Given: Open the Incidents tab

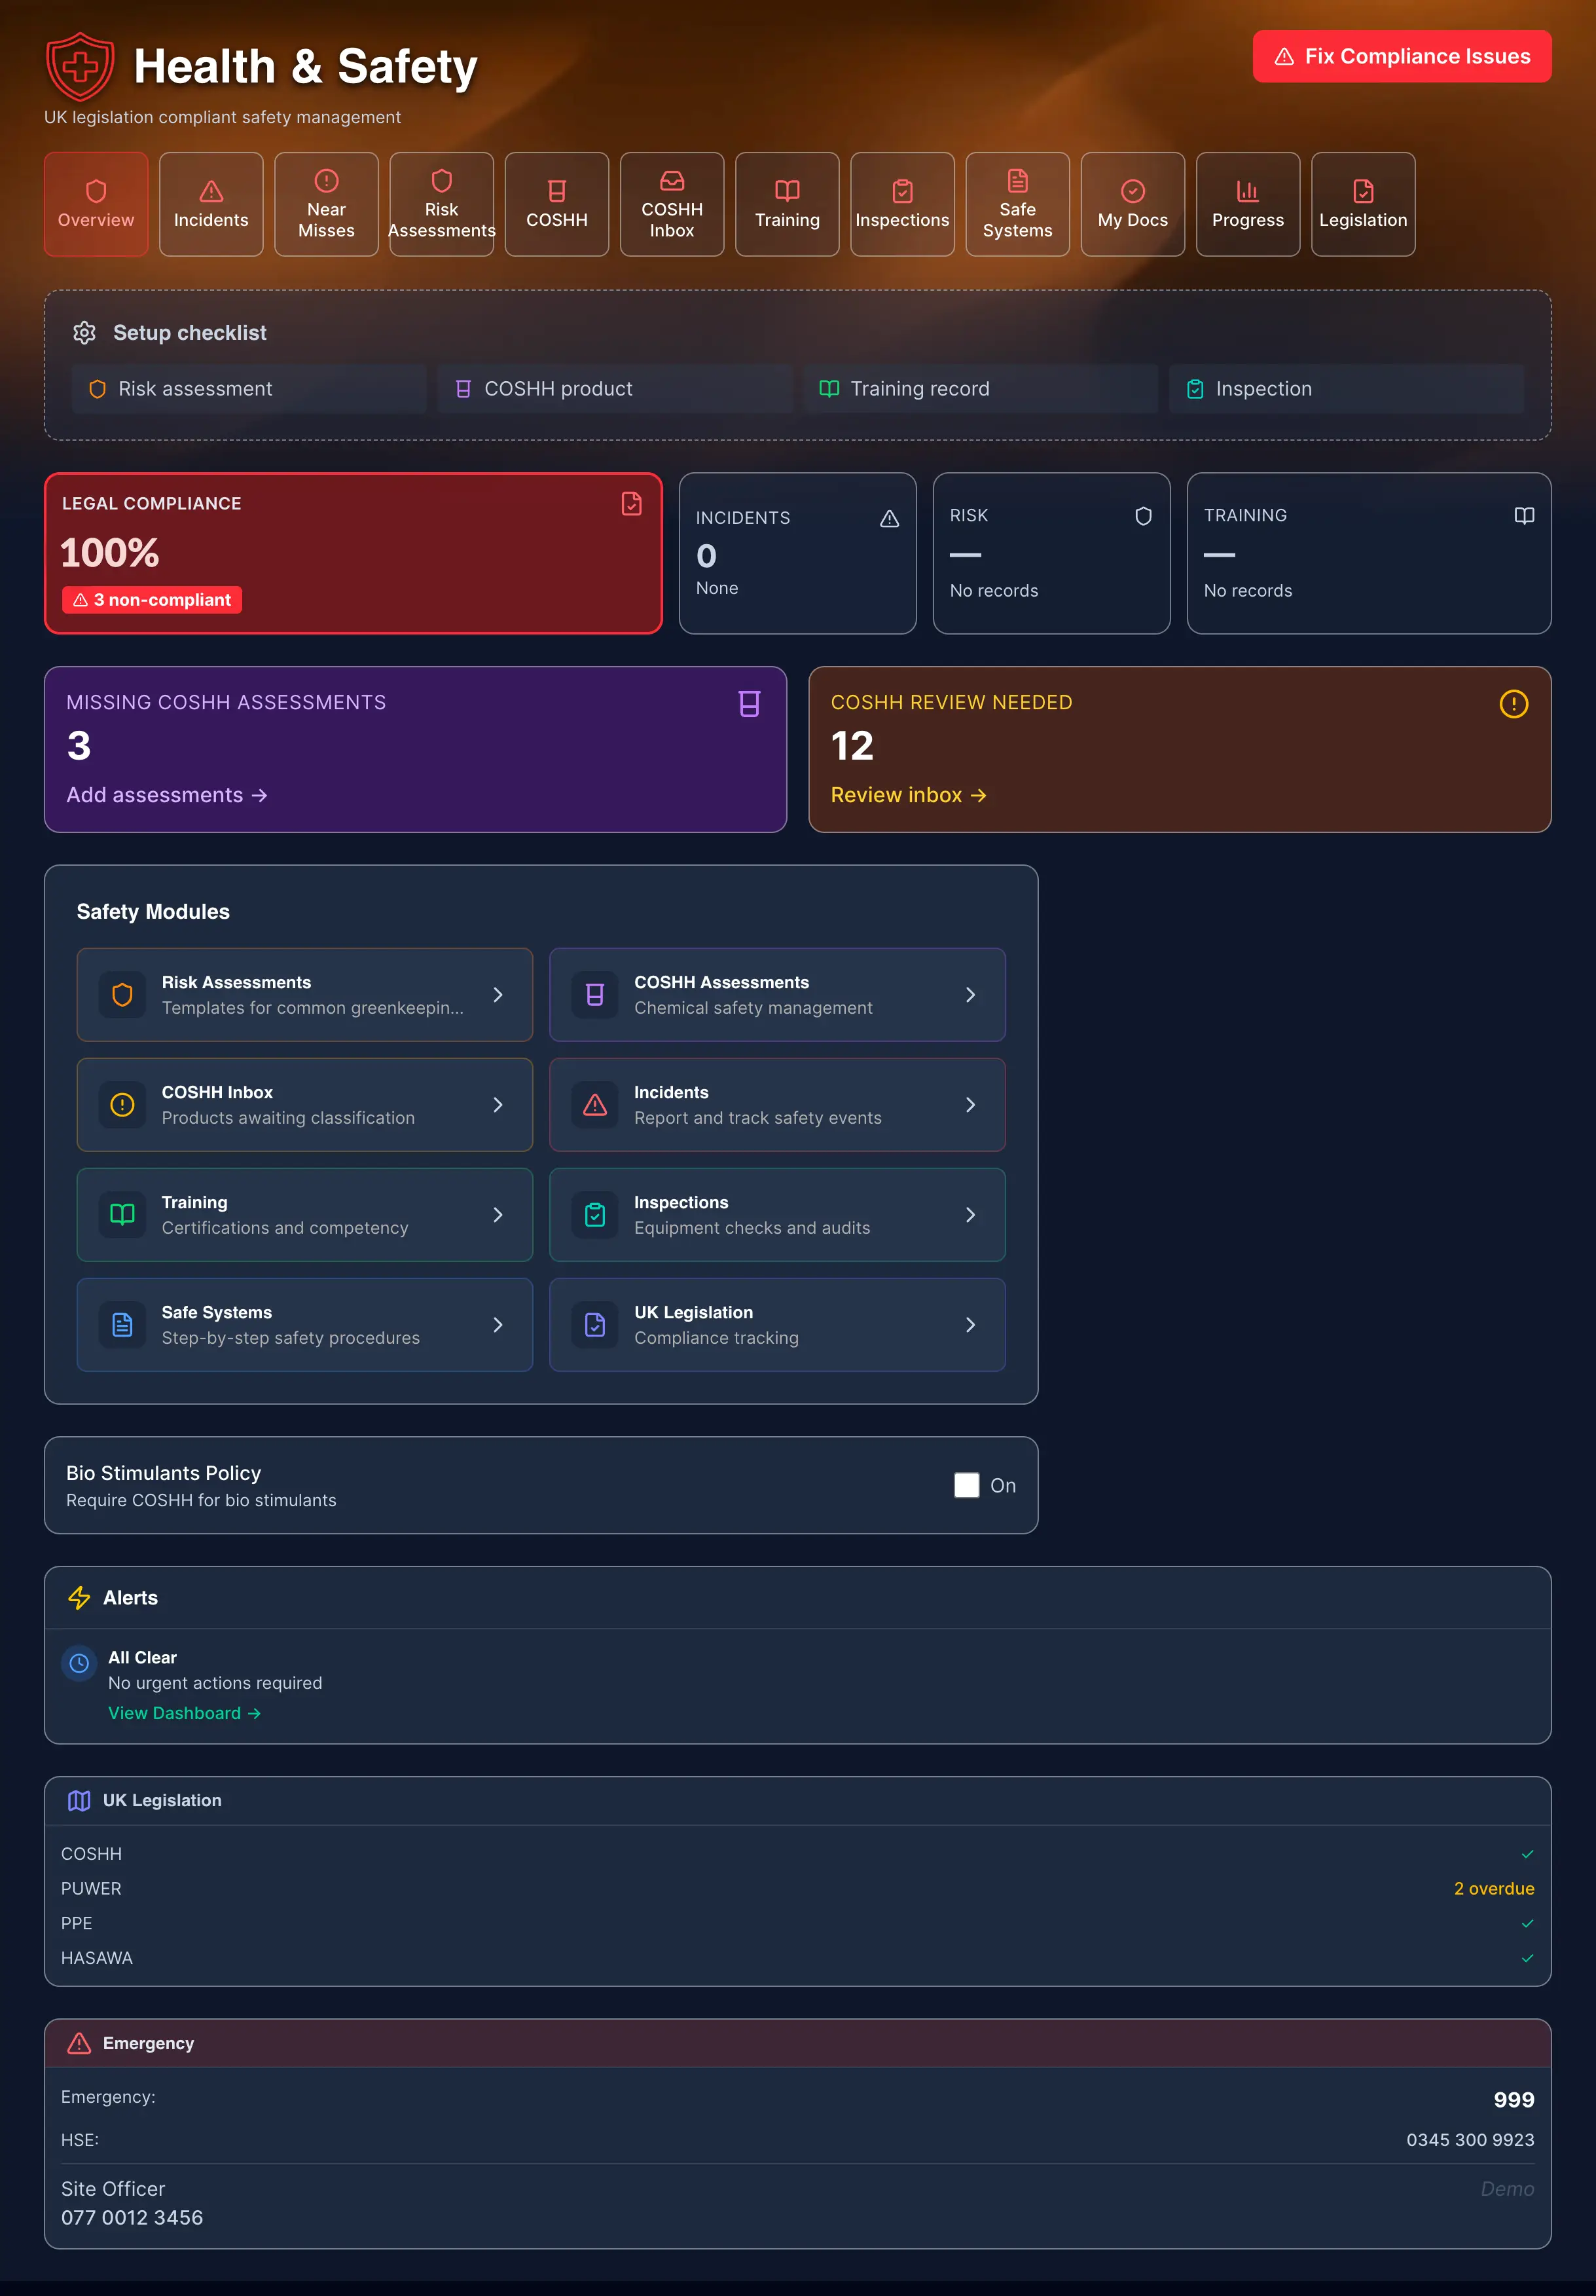Looking at the screenshot, I should pos(211,204).
